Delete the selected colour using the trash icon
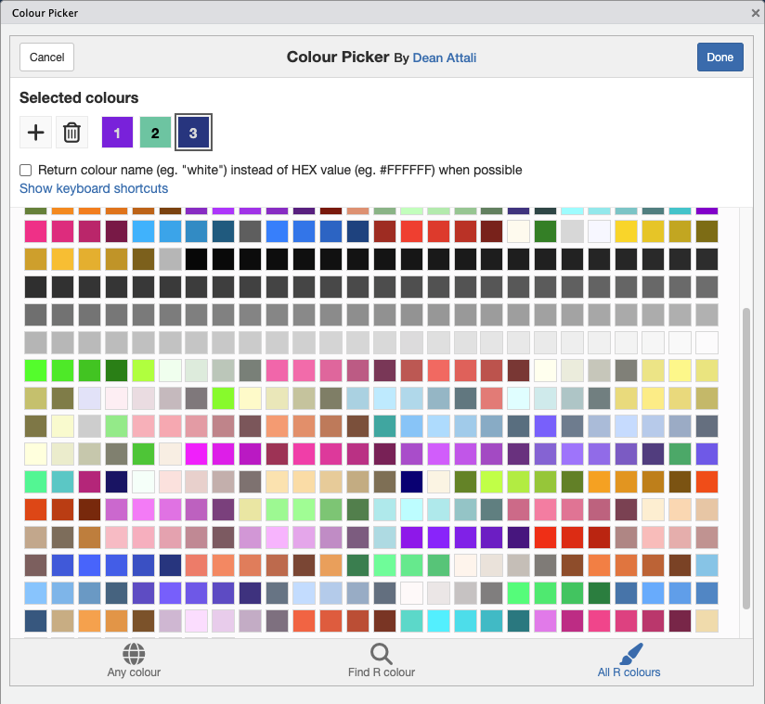765x704 pixels. pyautogui.click(x=71, y=132)
